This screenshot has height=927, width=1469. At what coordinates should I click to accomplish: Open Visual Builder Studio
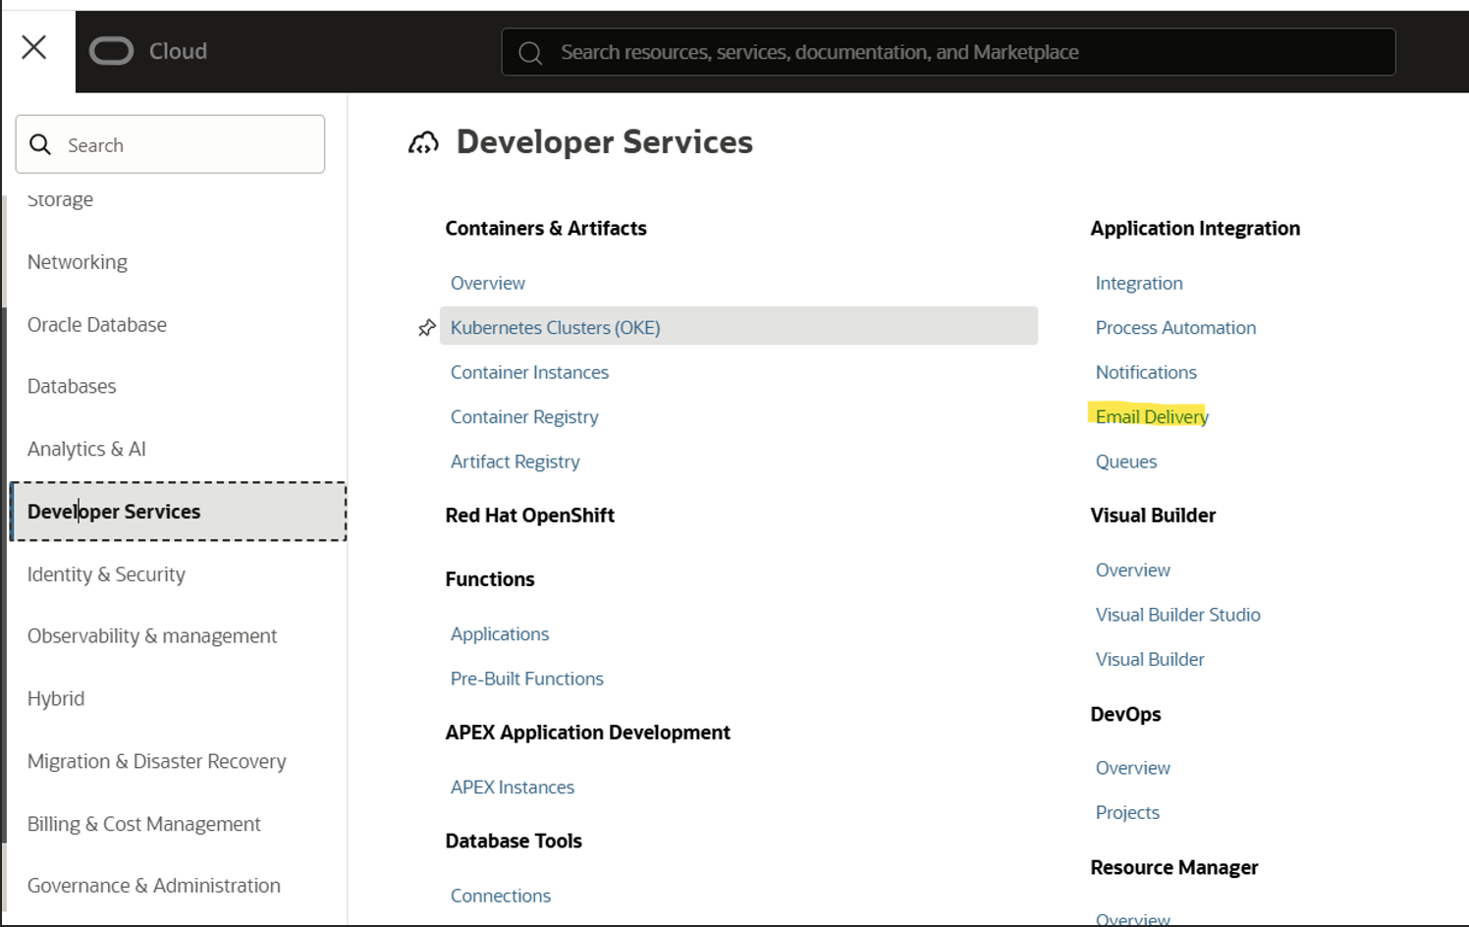(x=1177, y=614)
